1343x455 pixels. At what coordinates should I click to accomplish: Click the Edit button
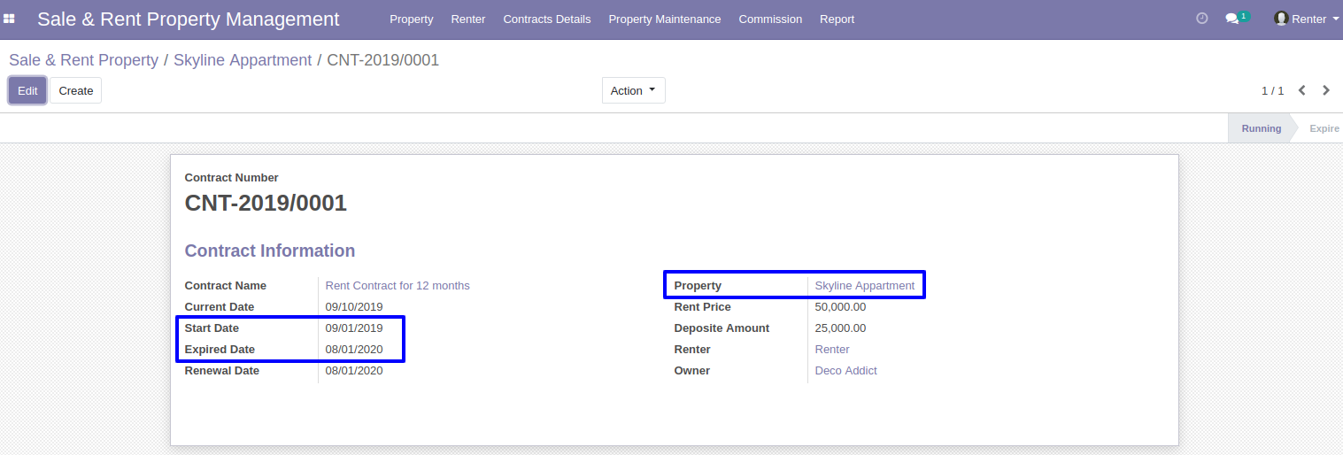pos(27,90)
